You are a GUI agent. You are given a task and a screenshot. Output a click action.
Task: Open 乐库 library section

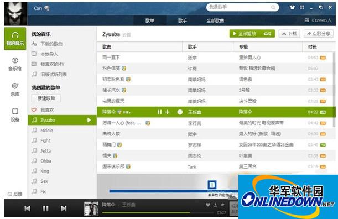tap(15, 90)
